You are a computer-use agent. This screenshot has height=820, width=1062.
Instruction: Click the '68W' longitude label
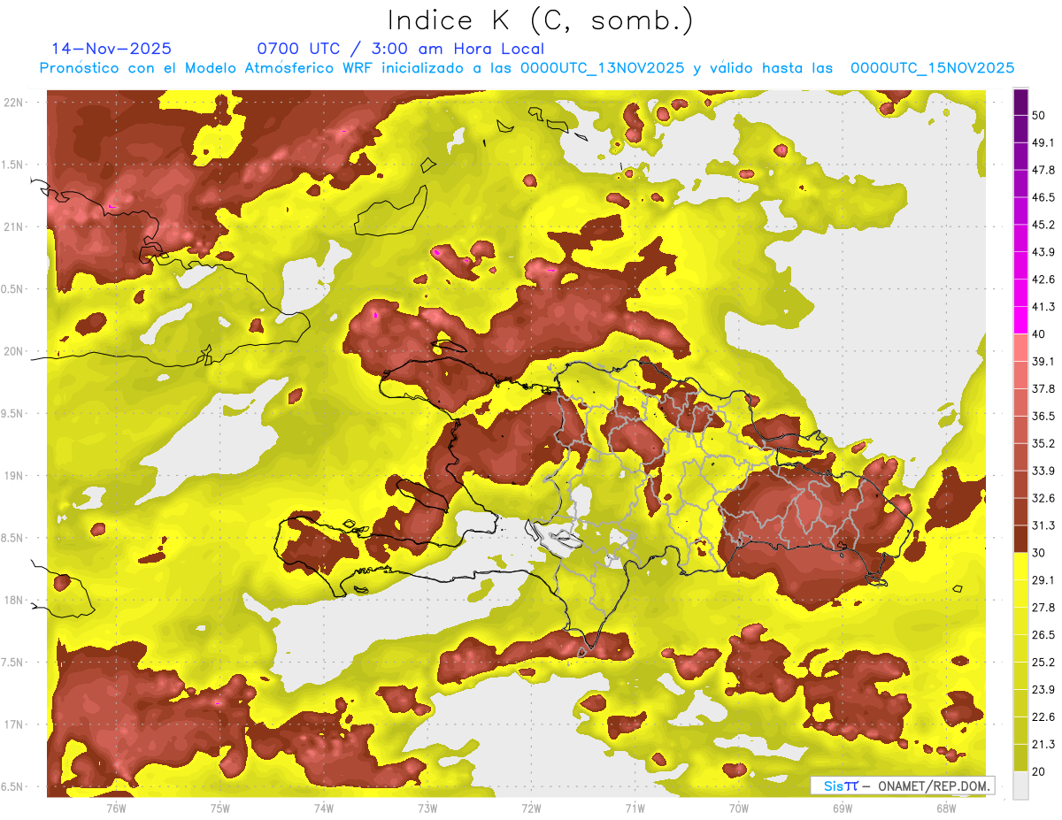coord(945,809)
